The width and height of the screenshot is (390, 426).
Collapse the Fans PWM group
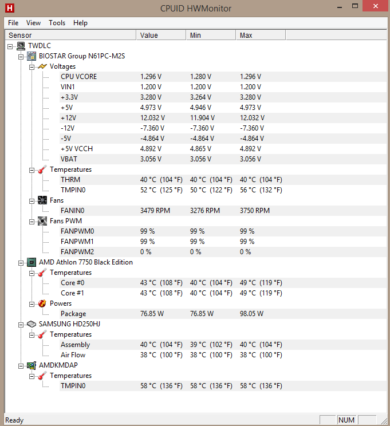pyautogui.click(x=32, y=222)
